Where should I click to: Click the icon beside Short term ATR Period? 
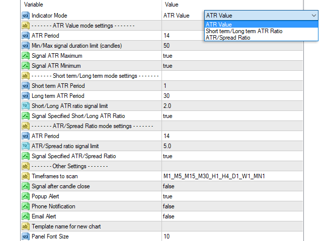pos(26,86)
